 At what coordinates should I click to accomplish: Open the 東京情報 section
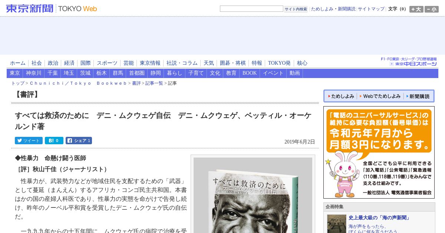(x=150, y=63)
